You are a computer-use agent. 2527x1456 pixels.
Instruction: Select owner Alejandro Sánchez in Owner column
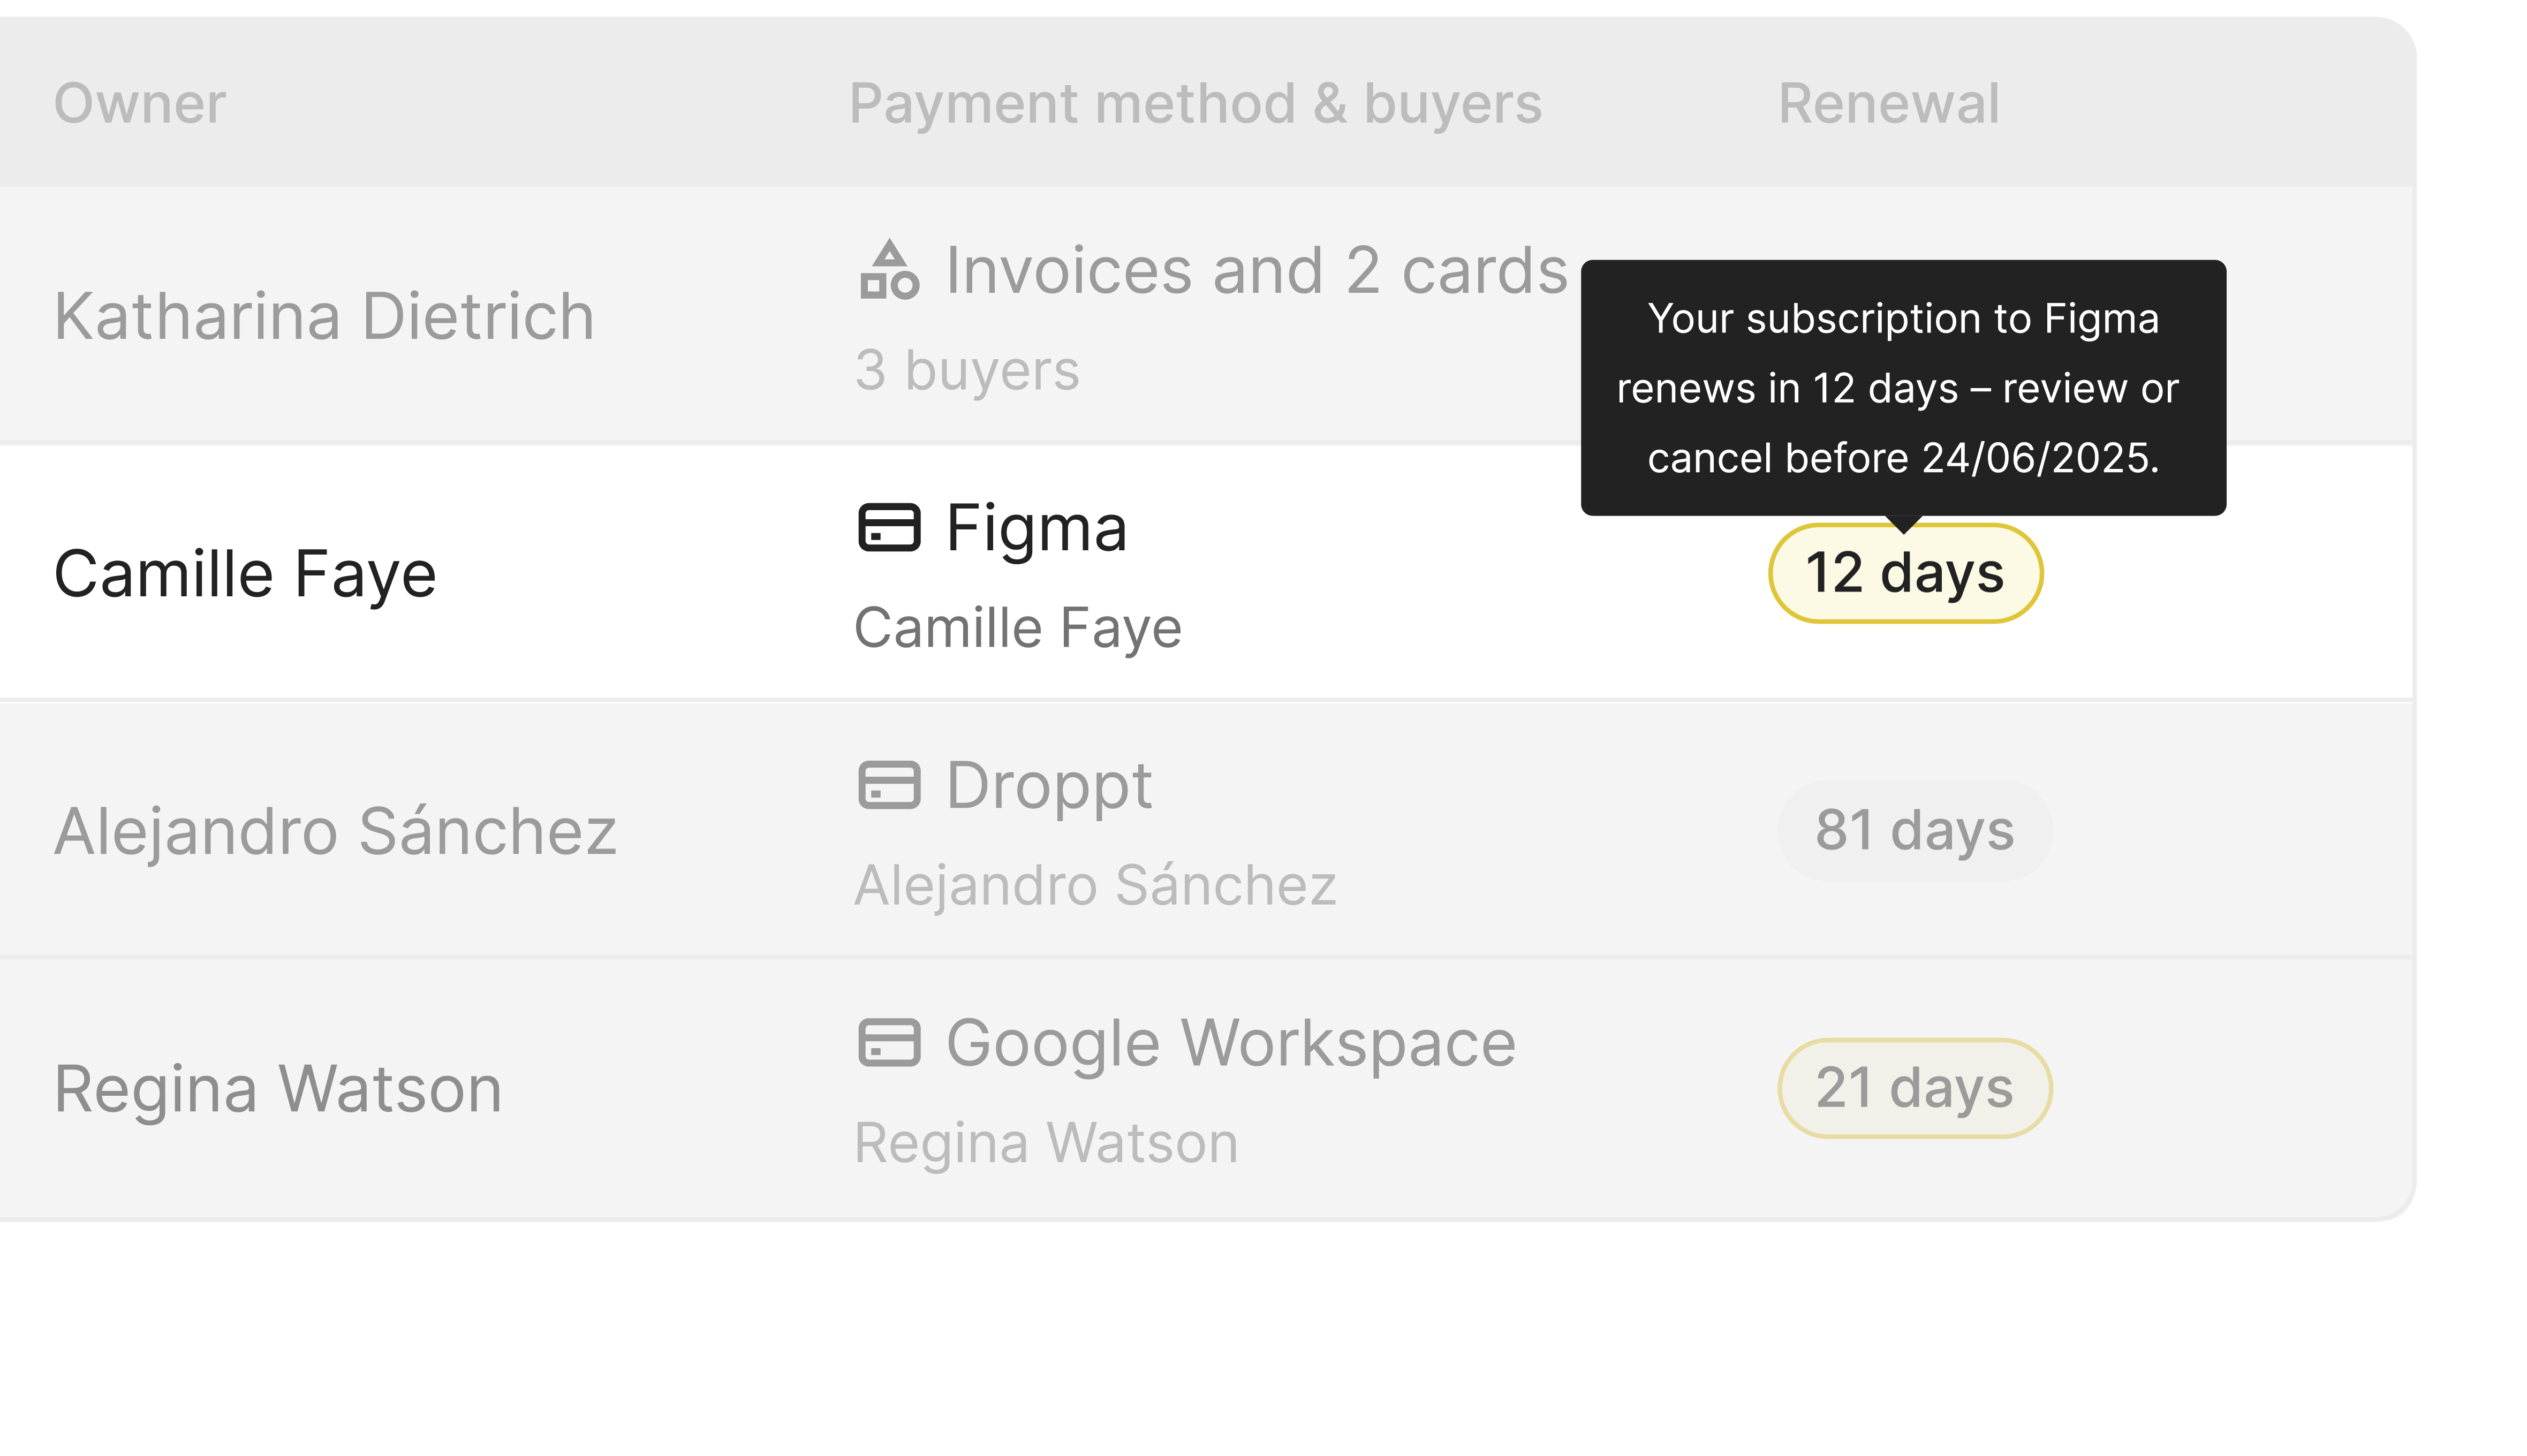click(x=335, y=831)
